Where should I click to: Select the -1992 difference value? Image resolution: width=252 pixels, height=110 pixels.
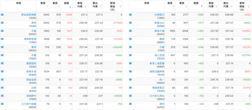200,15
